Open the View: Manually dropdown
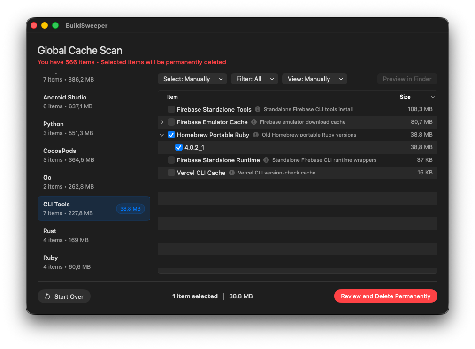475x349 pixels. click(x=314, y=79)
